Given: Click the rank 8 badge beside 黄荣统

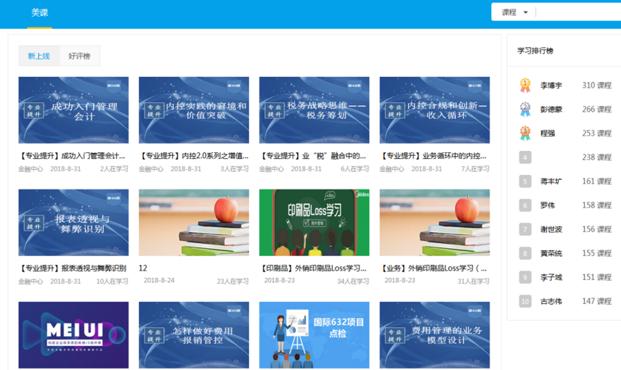Looking at the screenshot, I should (x=525, y=254).
